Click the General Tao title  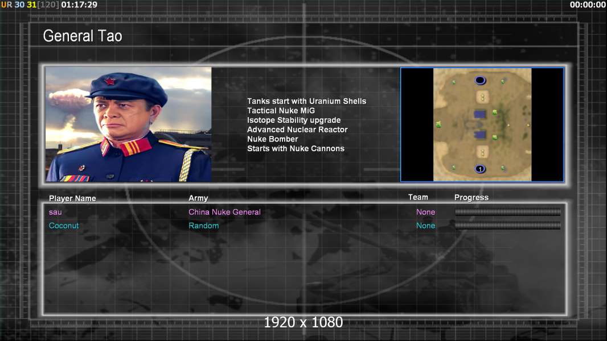pos(83,36)
